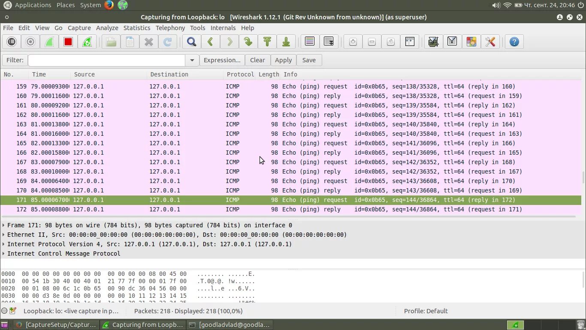Click packet list horizontal scrollbar
Image resolution: width=586 pixels, height=330 pixels.
click(288, 216)
